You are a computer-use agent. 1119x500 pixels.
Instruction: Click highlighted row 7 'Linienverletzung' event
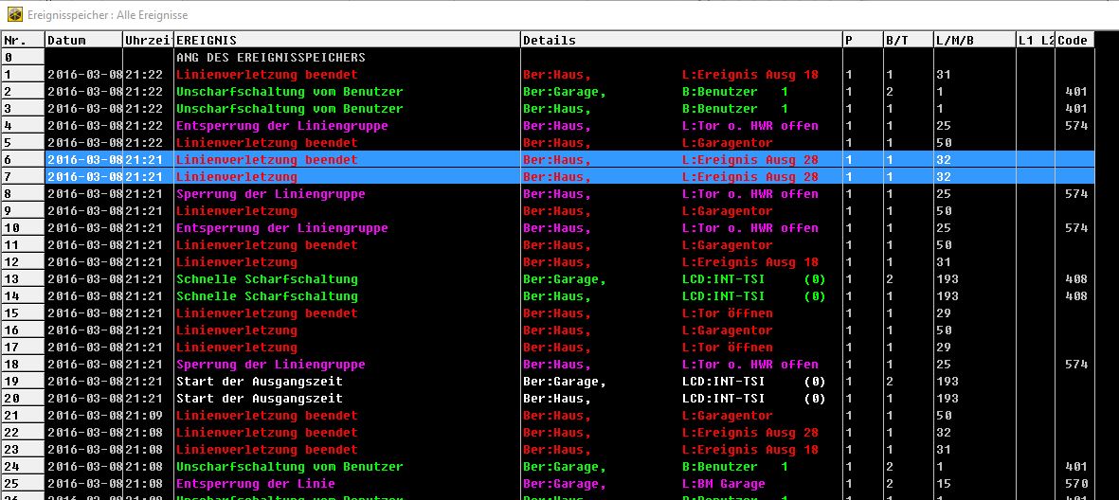tap(237, 177)
